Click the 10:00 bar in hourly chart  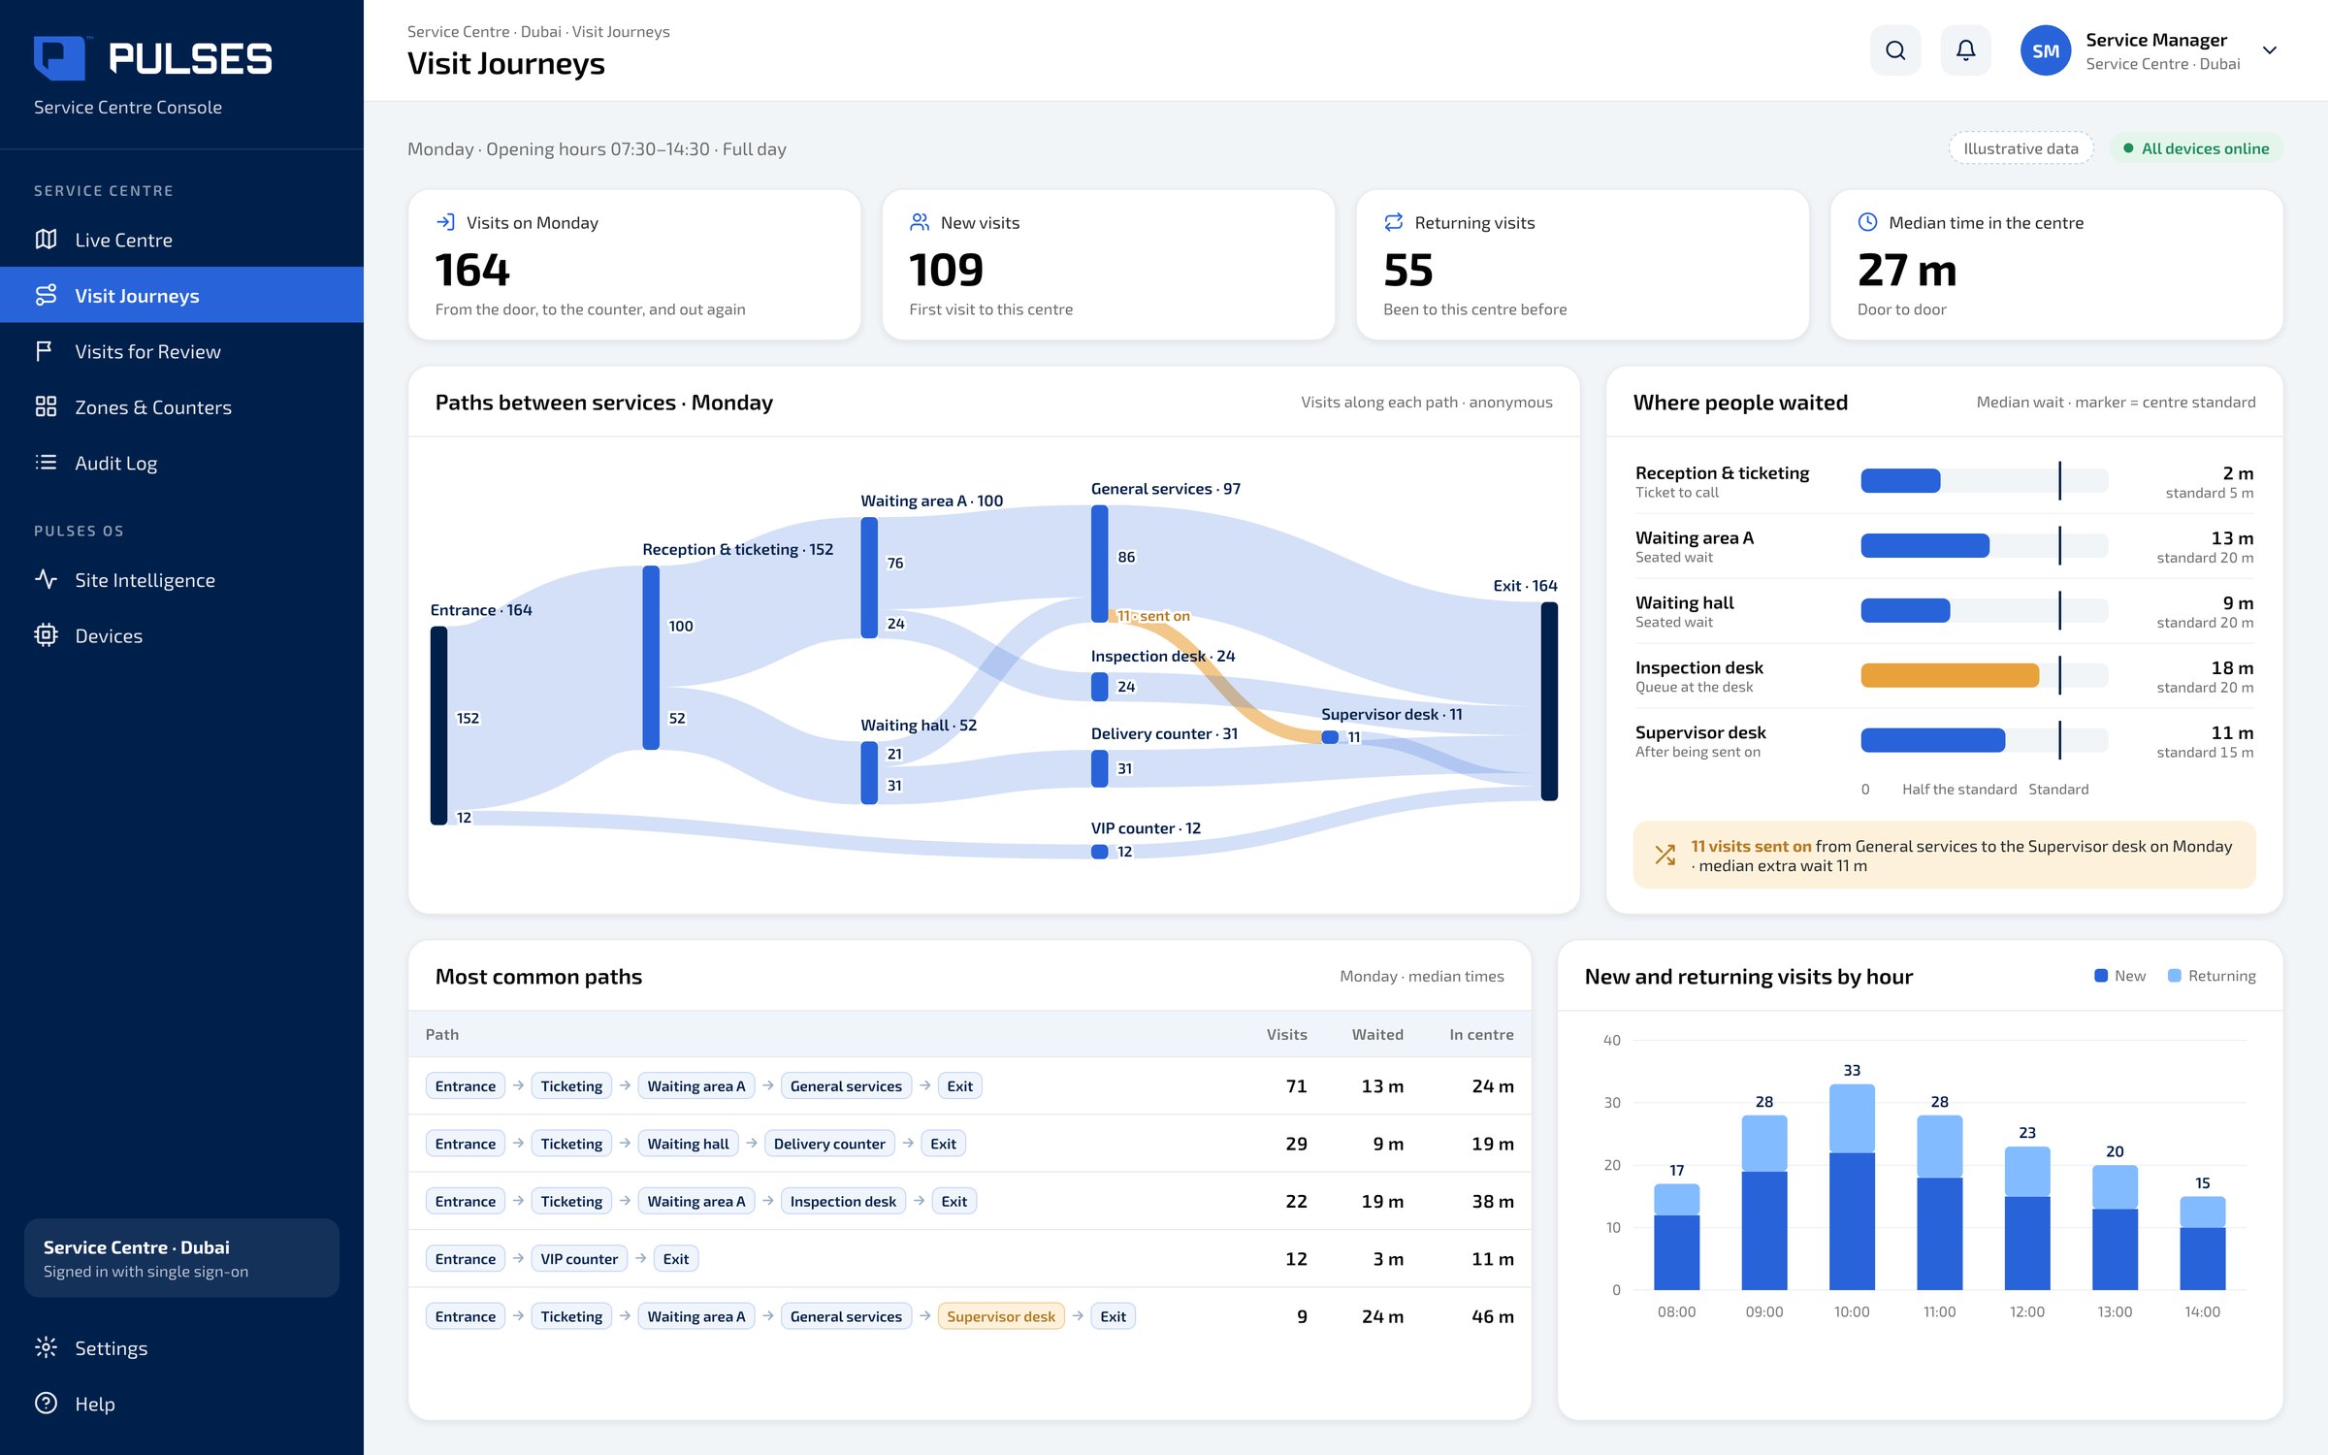1852,1186
